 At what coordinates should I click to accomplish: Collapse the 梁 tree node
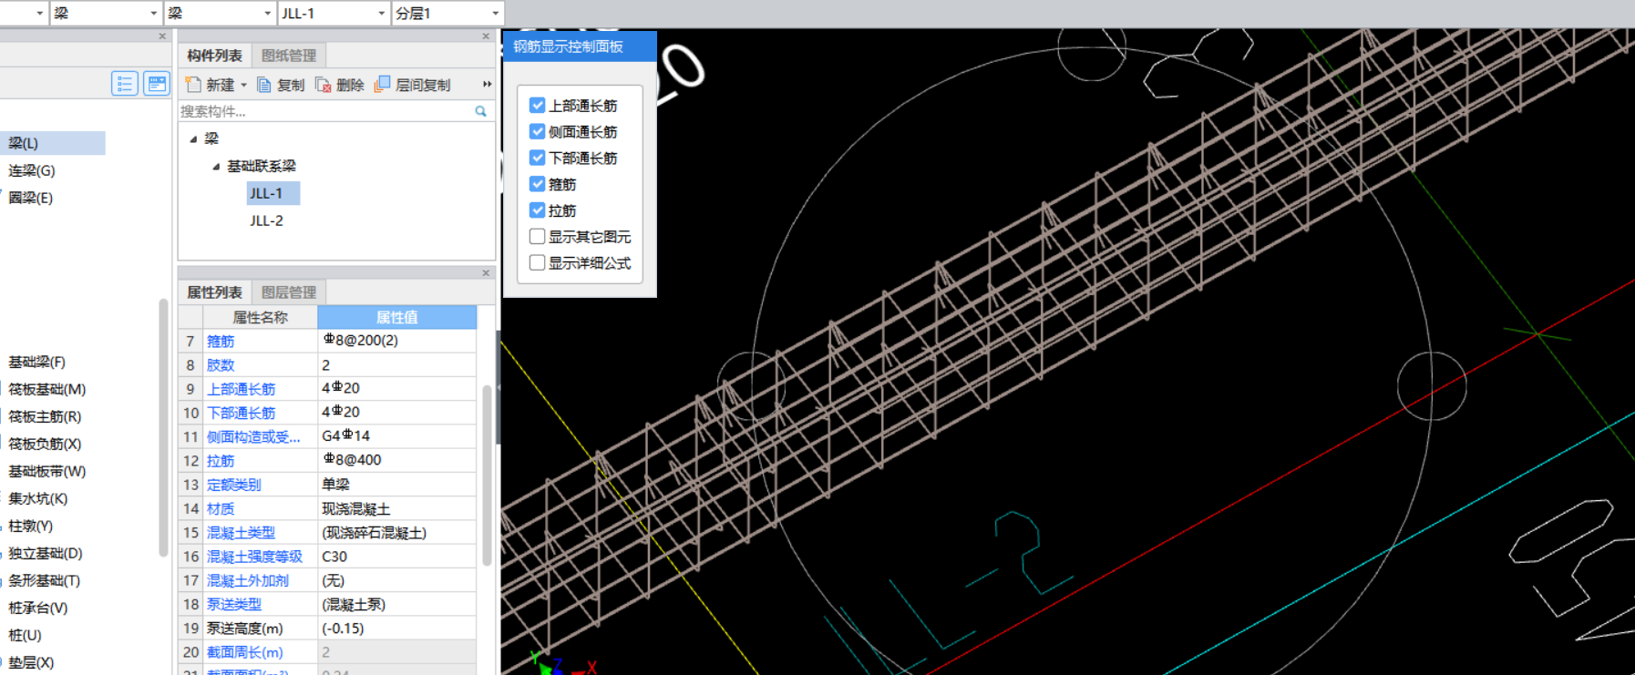pyautogui.click(x=193, y=139)
